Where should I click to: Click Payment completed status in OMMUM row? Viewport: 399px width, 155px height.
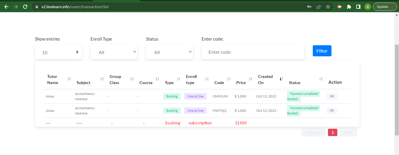tap(303, 96)
